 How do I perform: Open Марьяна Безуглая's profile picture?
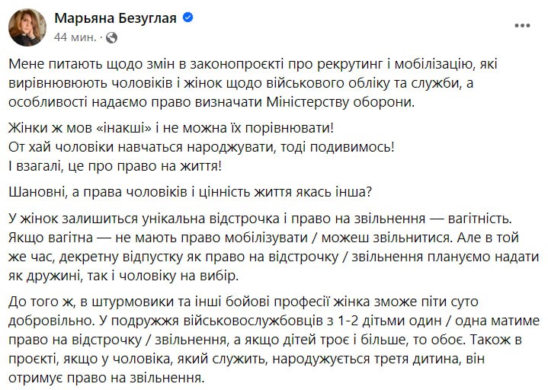pos(27,27)
